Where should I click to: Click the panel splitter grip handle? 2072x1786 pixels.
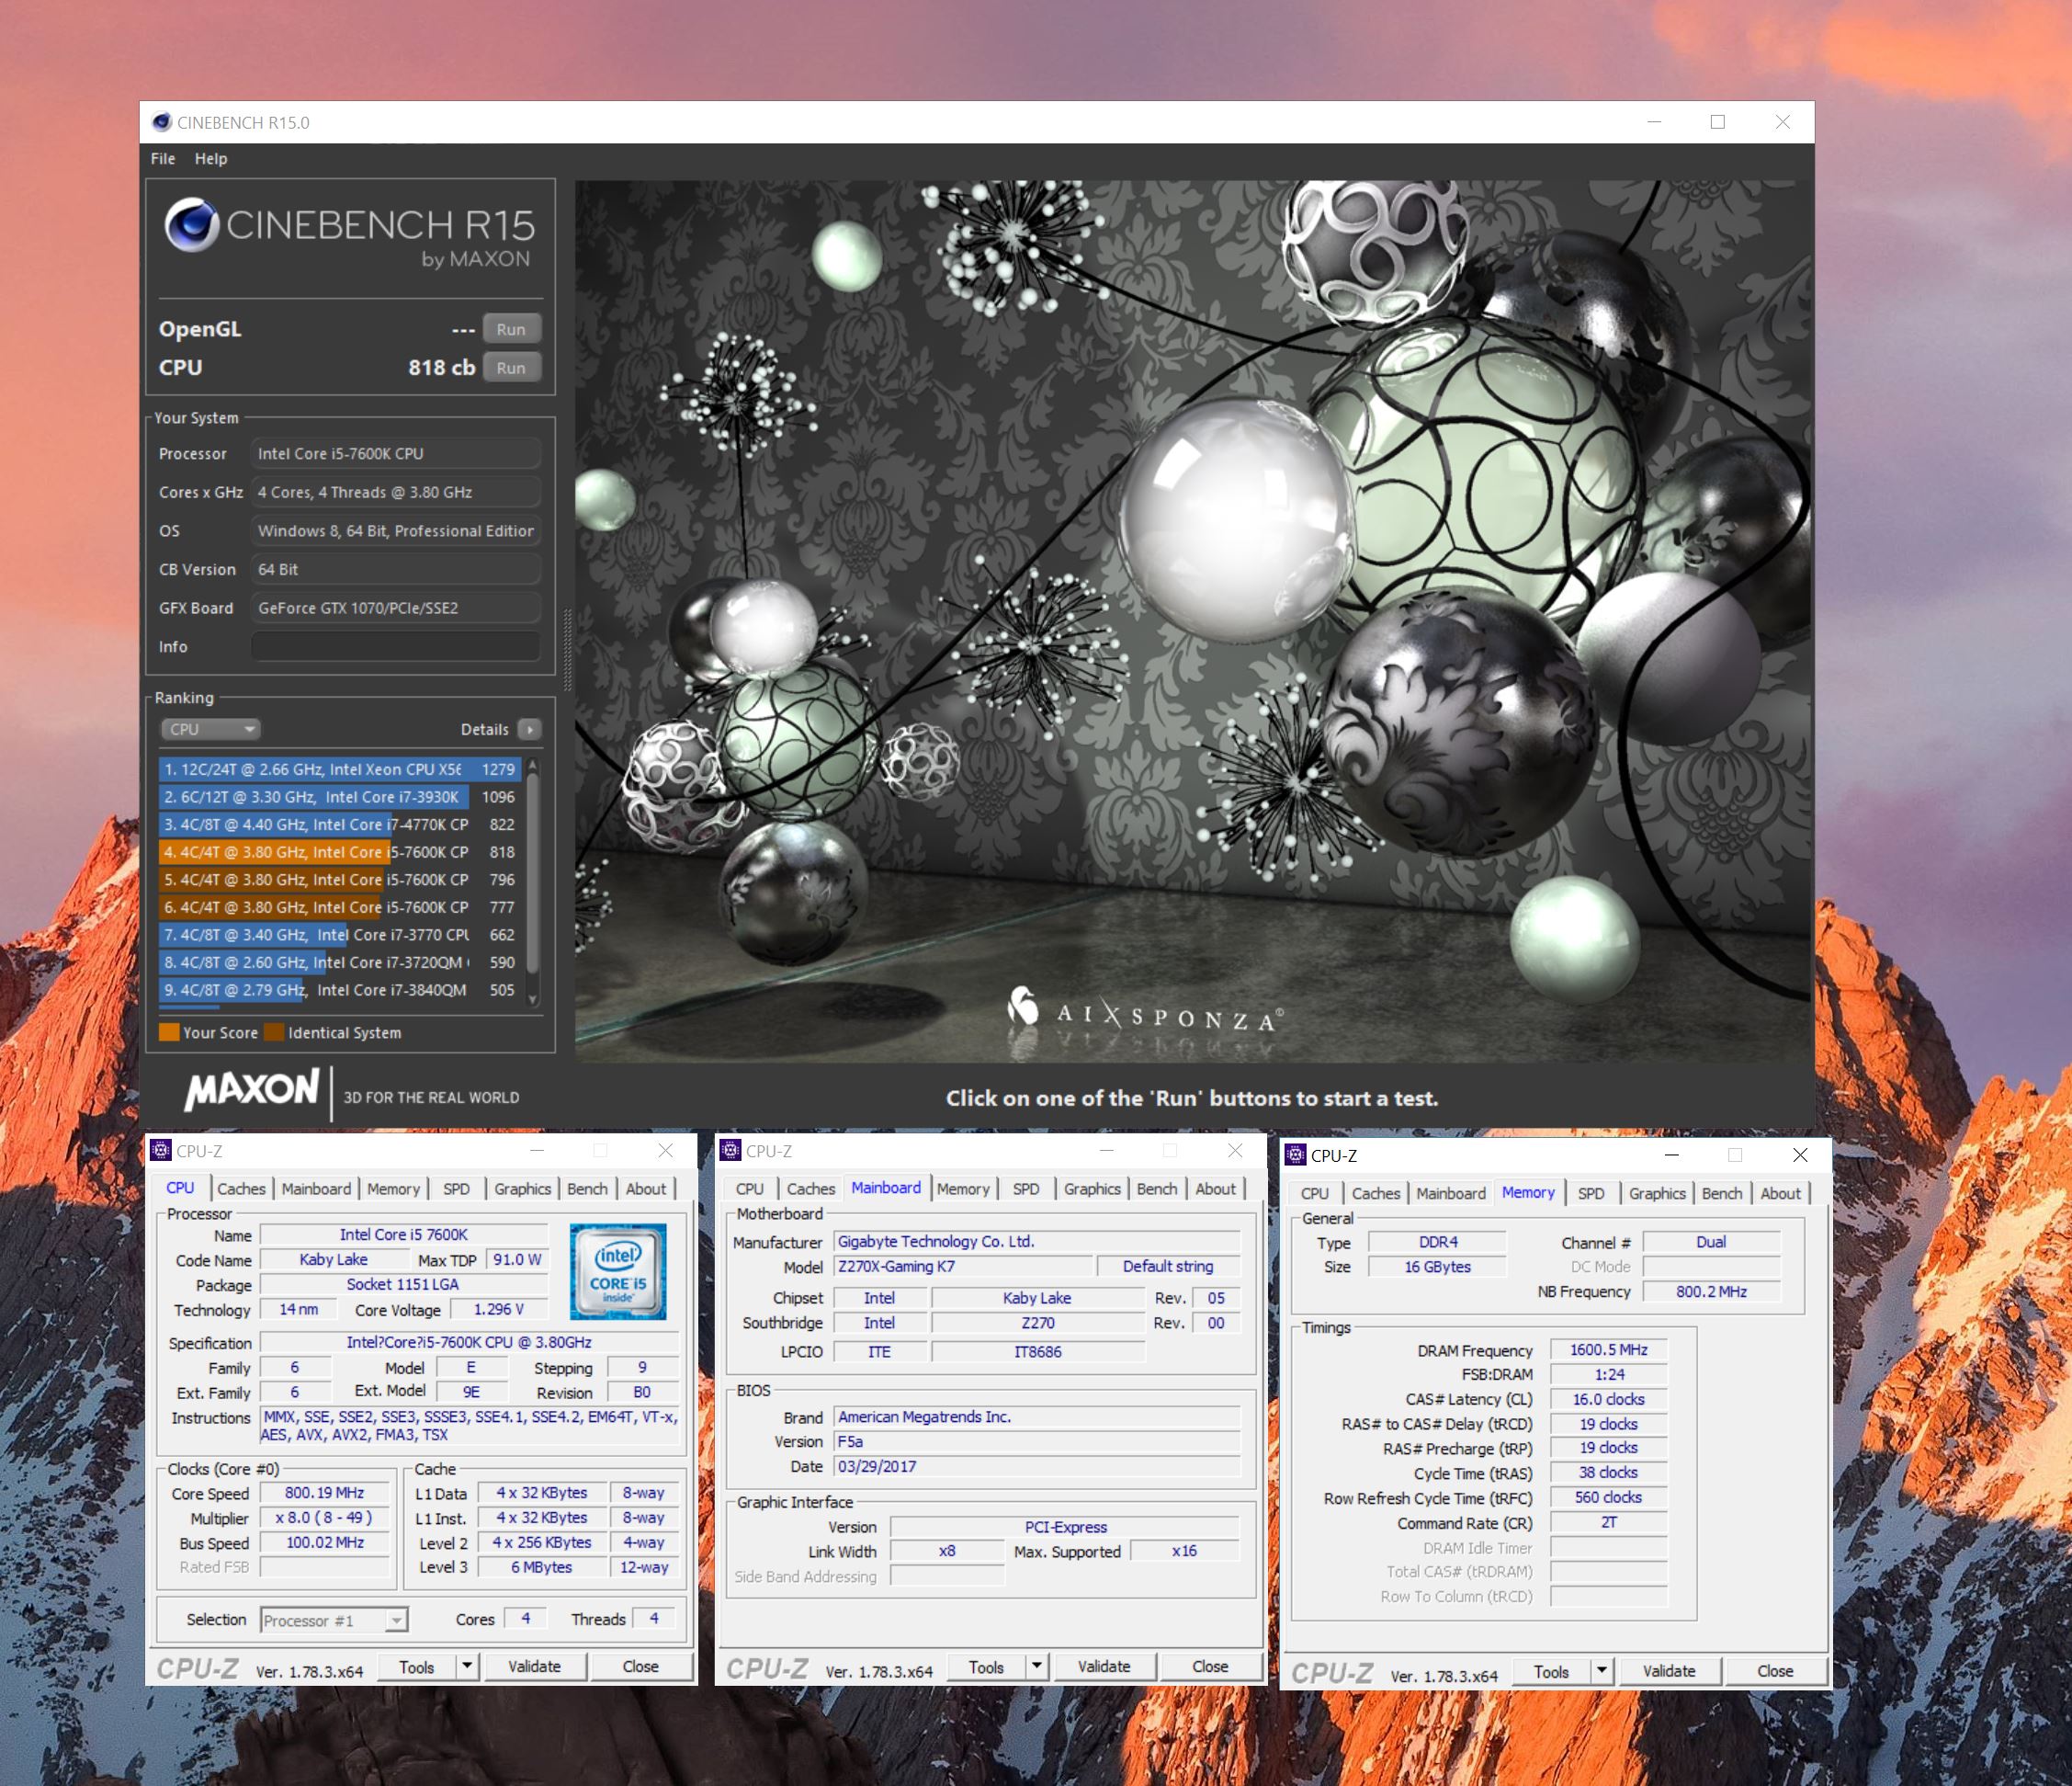coord(567,651)
